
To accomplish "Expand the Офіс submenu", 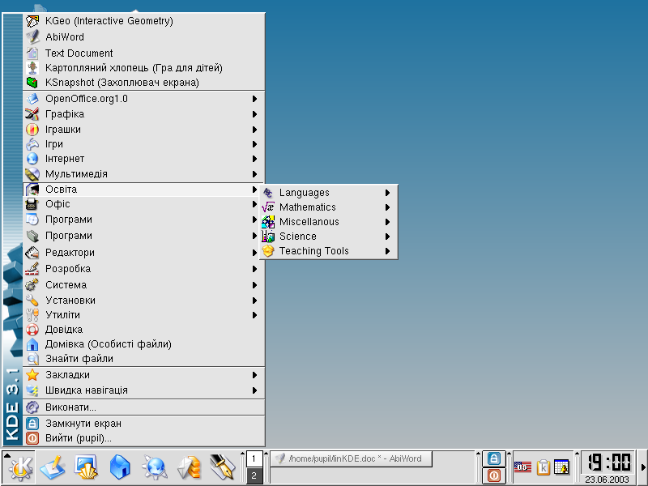I will 141,204.
